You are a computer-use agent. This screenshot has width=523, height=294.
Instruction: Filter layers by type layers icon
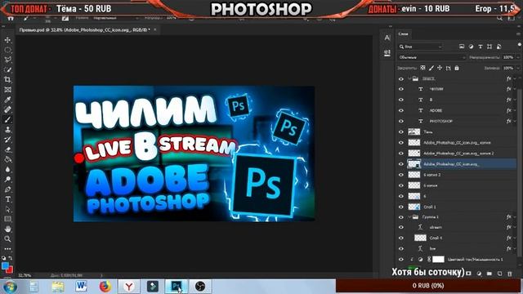point(481,47)
